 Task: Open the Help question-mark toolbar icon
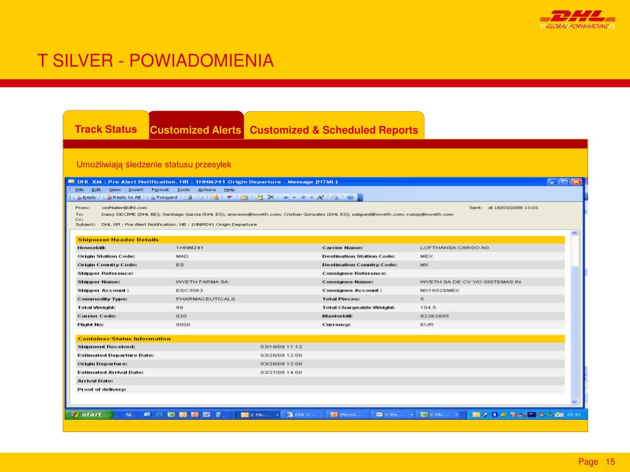click(350, 197)
